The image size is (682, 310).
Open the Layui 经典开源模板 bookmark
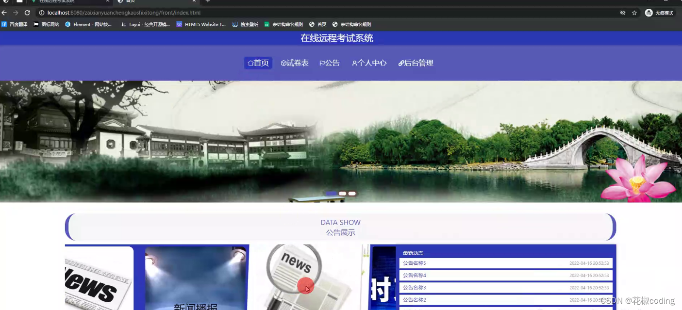(x=145, y=24)
